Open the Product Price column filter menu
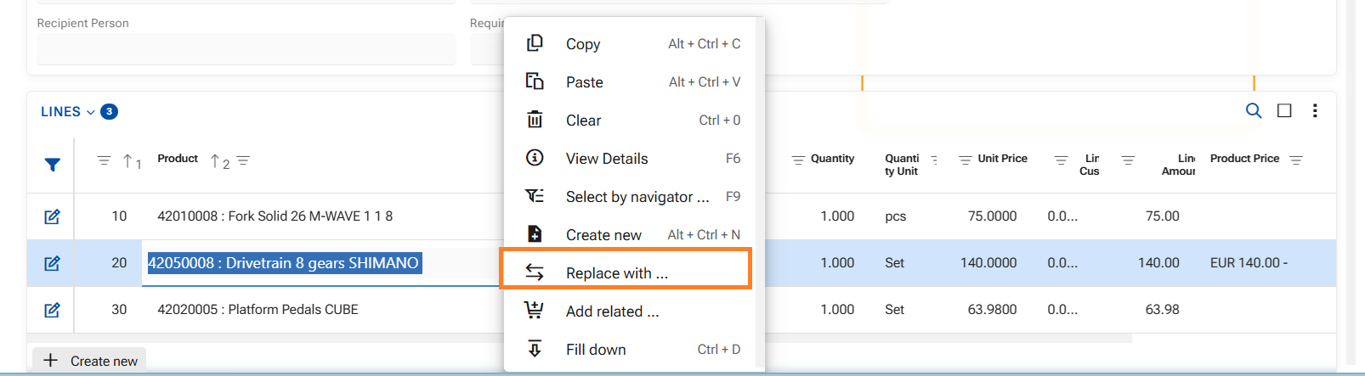1365x376 pixels. (x=1295, y=160)
